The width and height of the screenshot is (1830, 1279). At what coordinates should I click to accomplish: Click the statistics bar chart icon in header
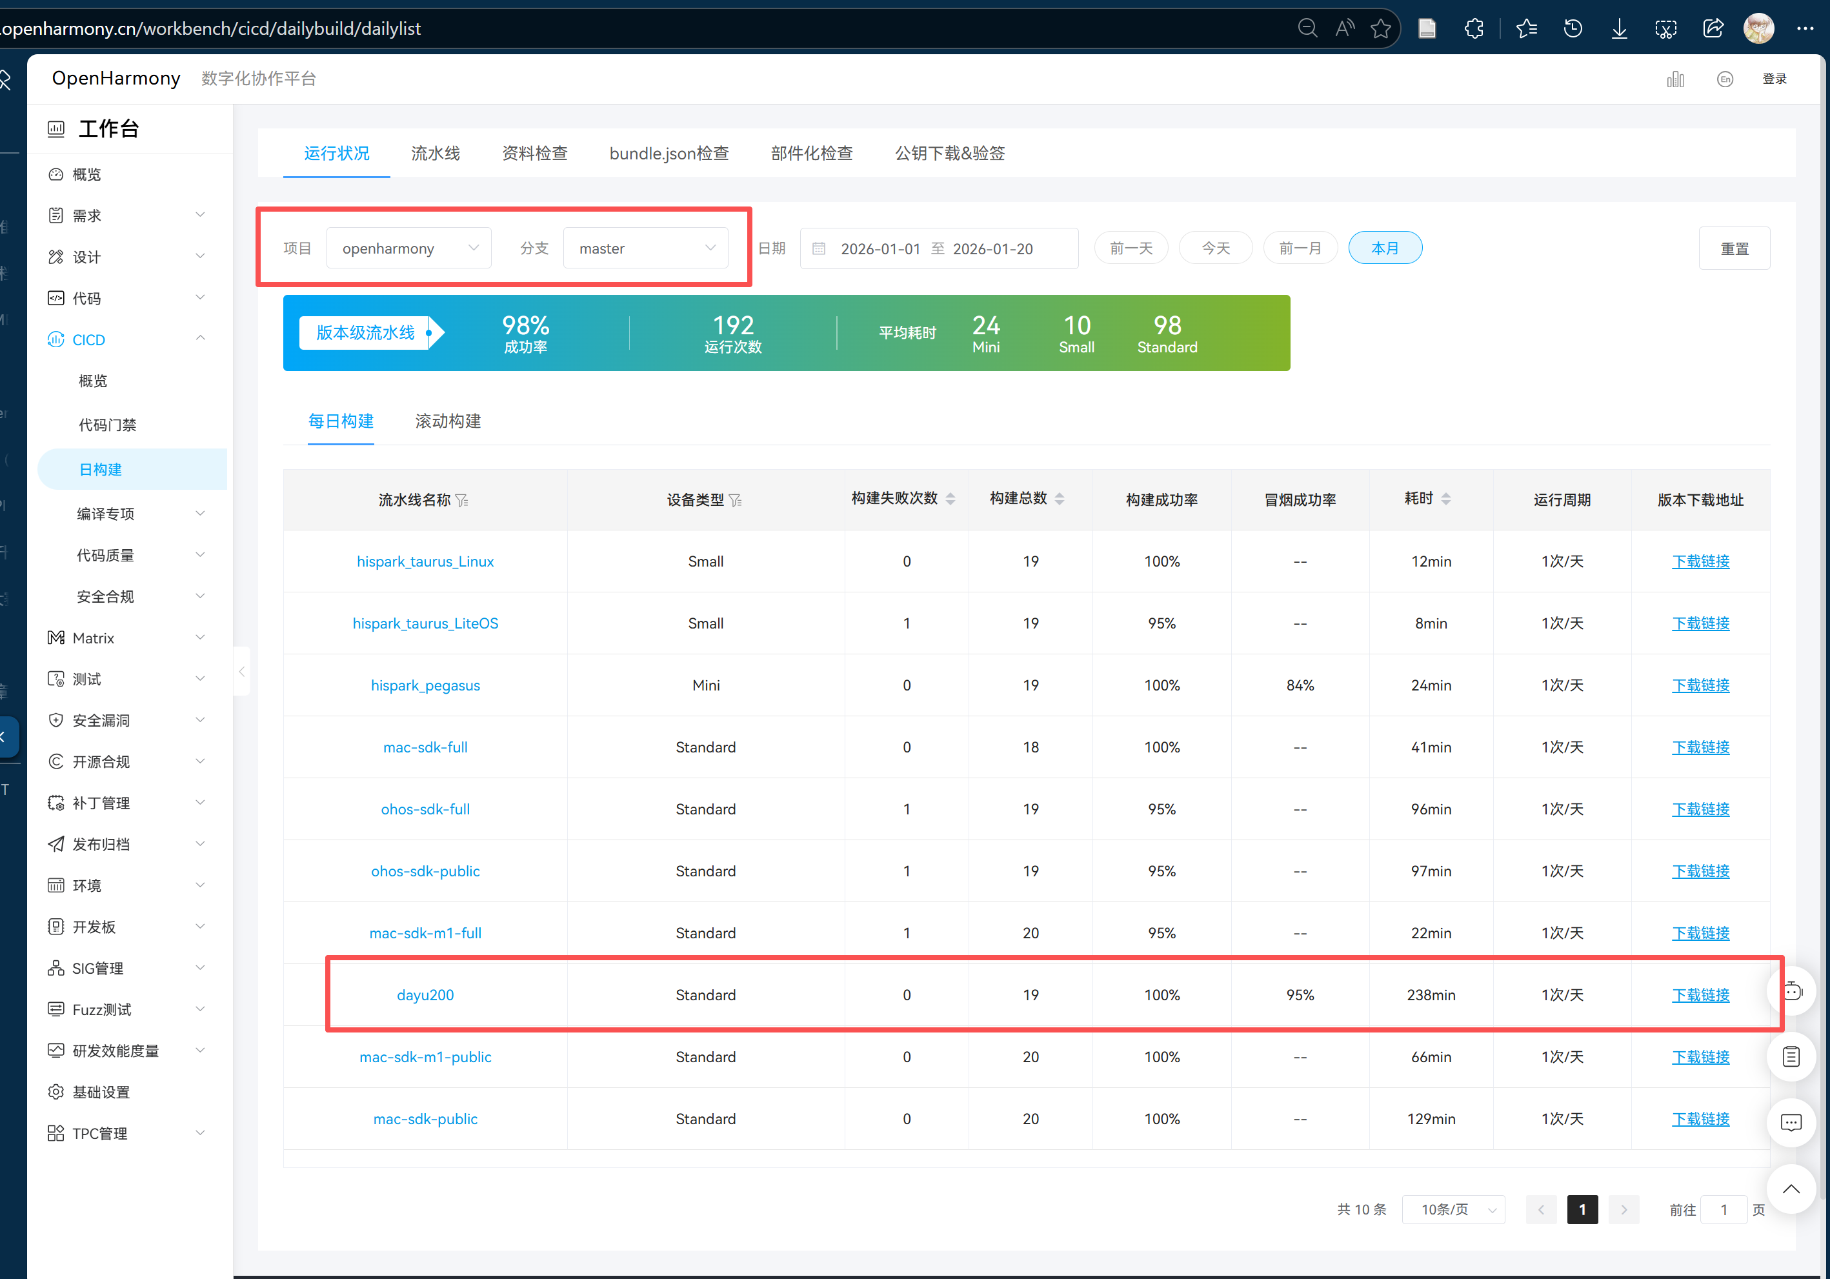1675,79
